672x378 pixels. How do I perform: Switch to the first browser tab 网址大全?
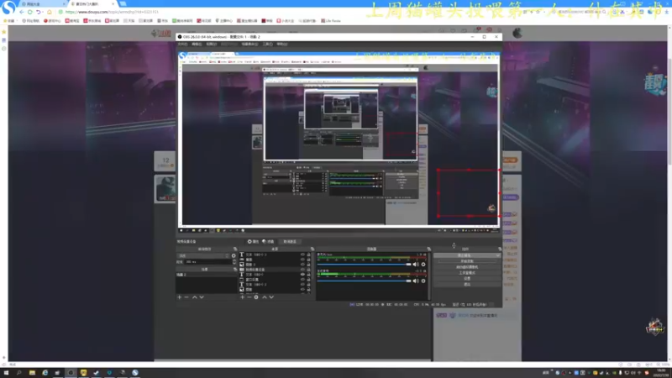41,4
